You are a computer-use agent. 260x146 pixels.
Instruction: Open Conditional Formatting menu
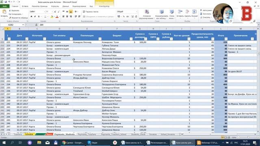coord(147,15)
